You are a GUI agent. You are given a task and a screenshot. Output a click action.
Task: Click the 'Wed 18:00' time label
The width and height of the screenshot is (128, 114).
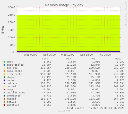pyautogui.click(x=86, y=55)
